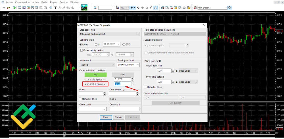This screenshot has width=284, height=139.
Task: Click the zoom out circle-minus icon
Action: (147, 8)
